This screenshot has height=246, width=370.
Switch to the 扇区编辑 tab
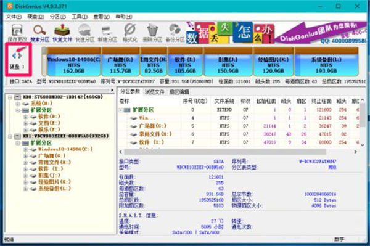(x=179, y=92)
